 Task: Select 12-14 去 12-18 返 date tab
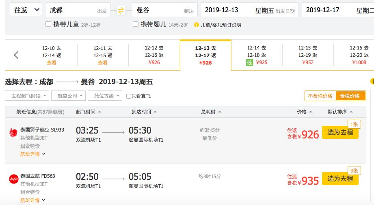click(x=257, y=55)
